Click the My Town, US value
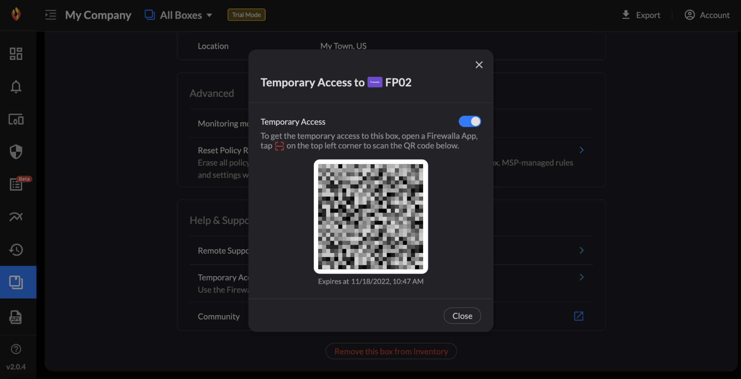 pyautogui.click(x=343, y=46)
